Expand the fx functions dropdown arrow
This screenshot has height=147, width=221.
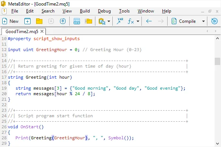point(138,21)
